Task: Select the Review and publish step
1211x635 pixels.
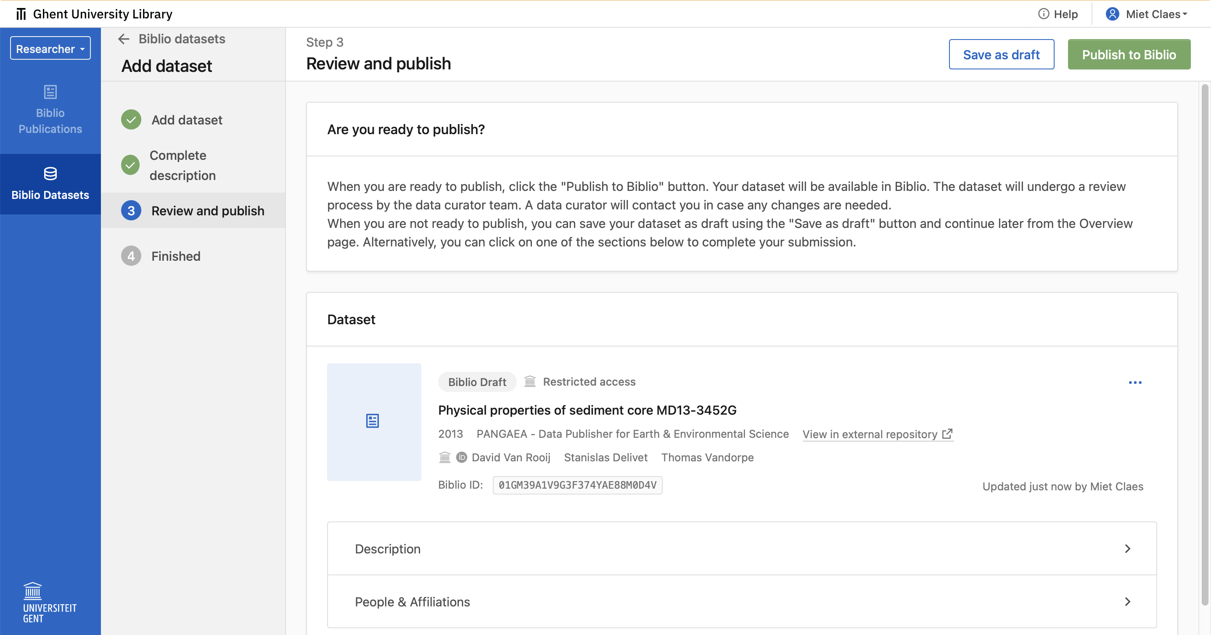Action: [208, 211]
